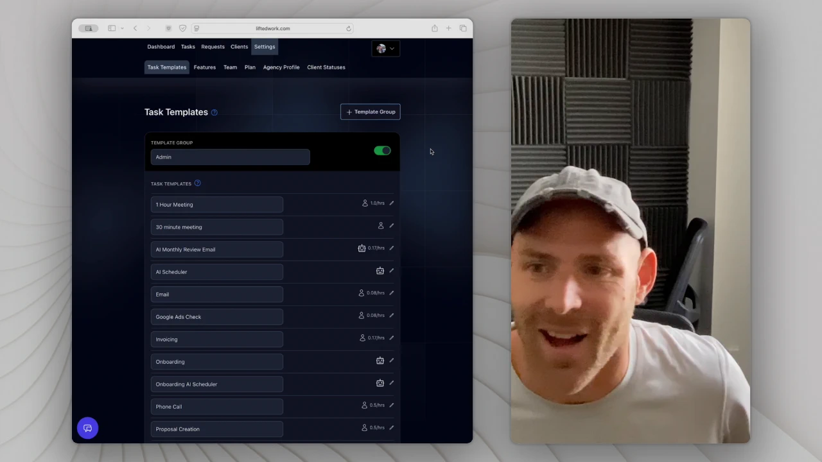Viewport: 822px width, 462px height.
Task: Switch to the Agency Profile tab
Action: pos(281,67)
